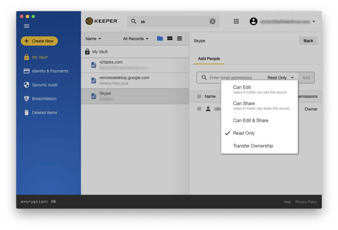338x230 pixels.
Task: Click the search magnifier icon in top bar
Action: [x=134, y=21]
